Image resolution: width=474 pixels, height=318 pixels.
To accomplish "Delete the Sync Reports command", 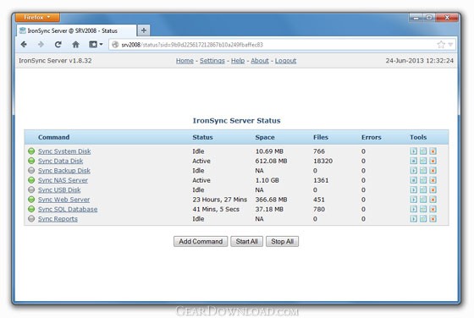I will point(433,219).
